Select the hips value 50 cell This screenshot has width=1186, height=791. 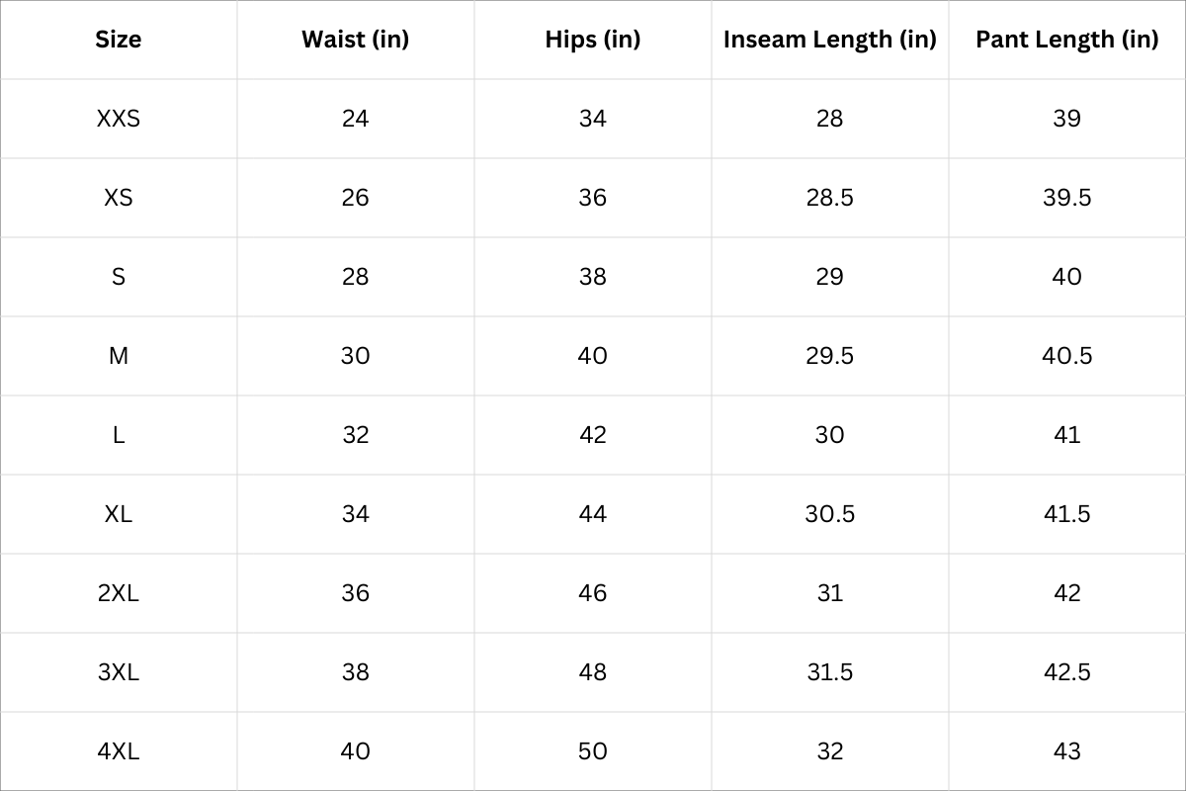pos(592,751)
